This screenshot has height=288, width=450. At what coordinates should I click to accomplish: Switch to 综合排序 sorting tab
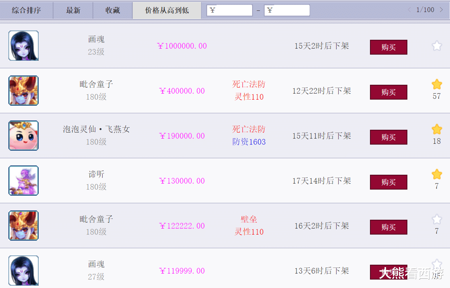(27, 10)
